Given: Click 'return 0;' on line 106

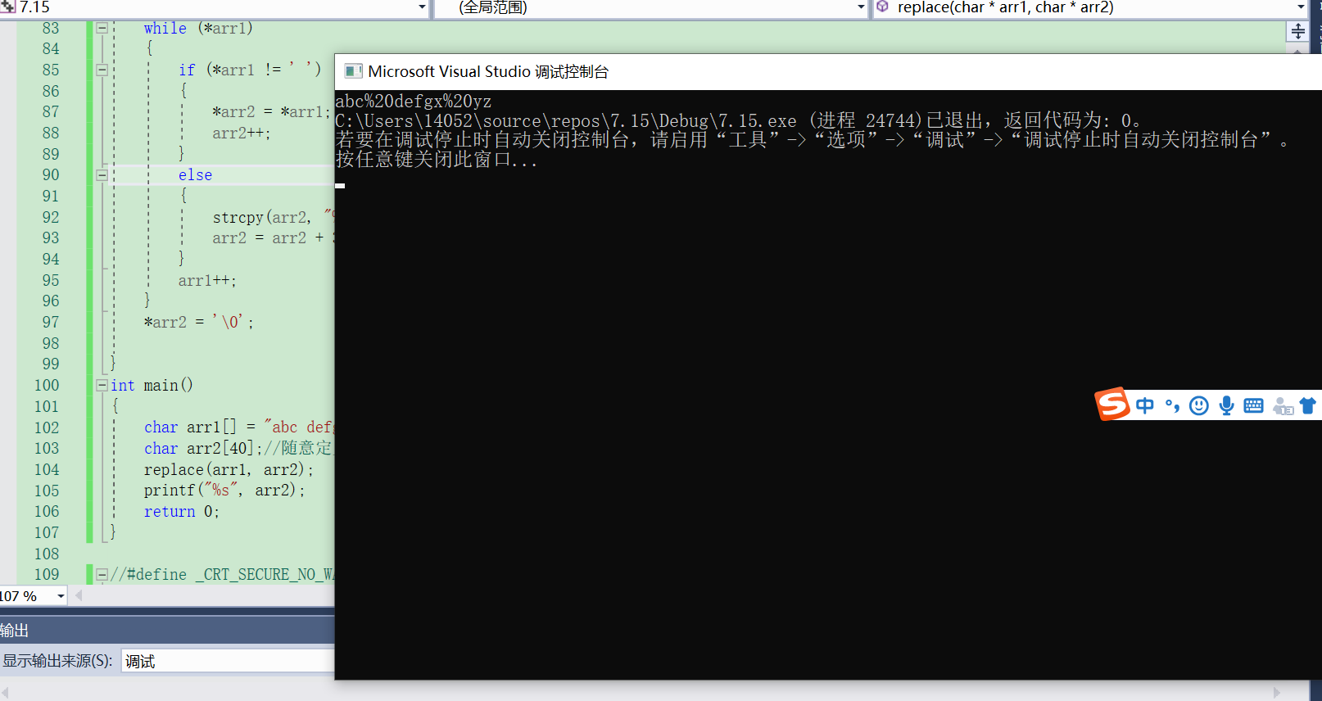Looking at the screenshot, I should click(x=182, y=511).
